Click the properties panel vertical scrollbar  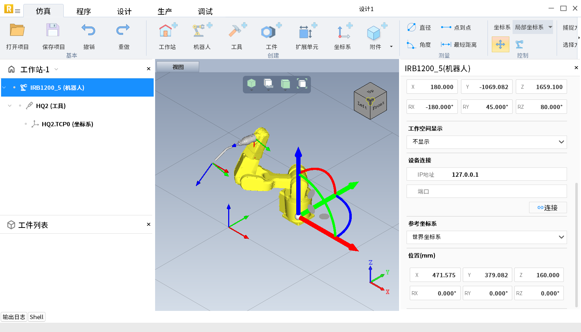576,243
